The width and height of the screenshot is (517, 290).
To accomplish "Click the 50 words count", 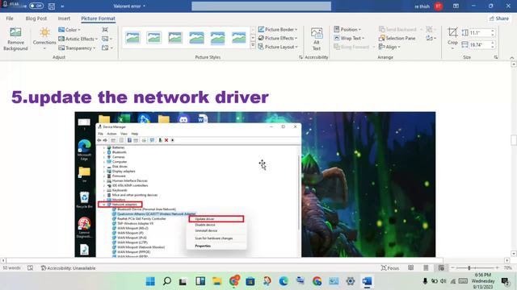I will pos(11,268).
